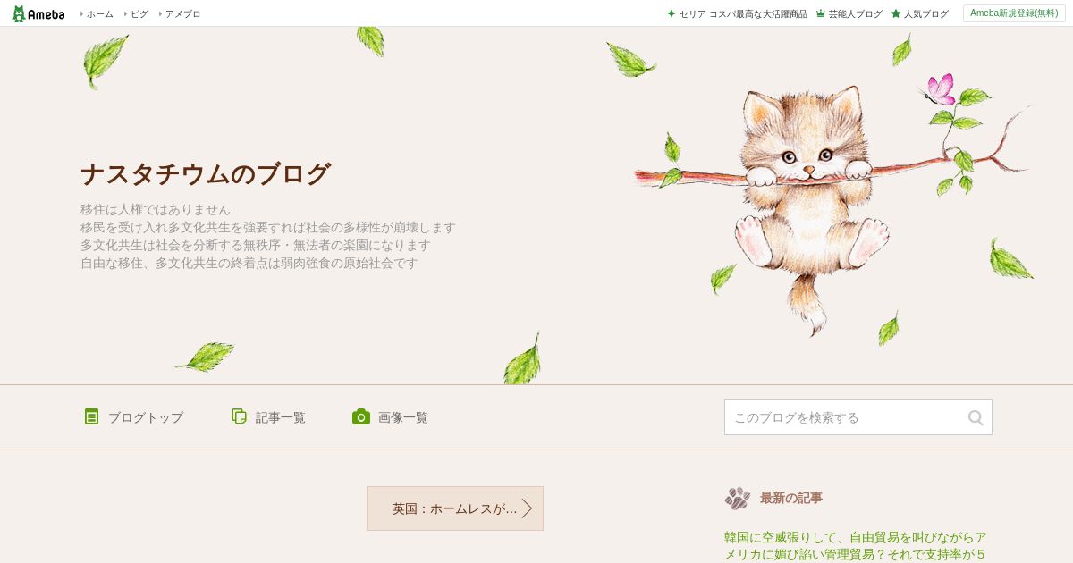Click the paw icon beside 最新の記事
This screenshot has width=1073, height=563.
tap(738, 498)
